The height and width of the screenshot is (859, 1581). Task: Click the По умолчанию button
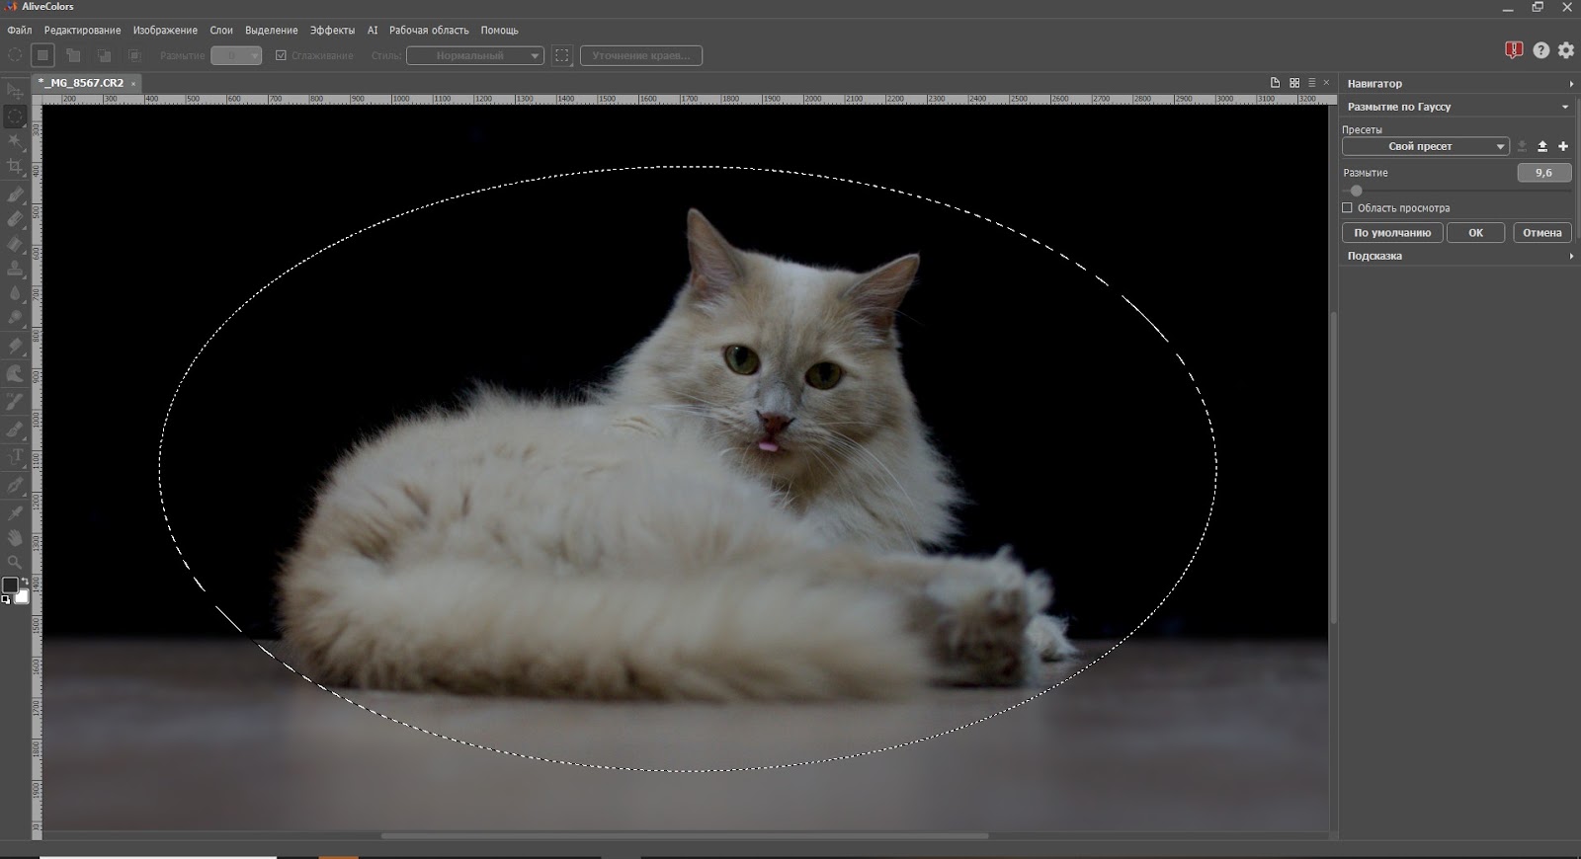pos(1392,233)
